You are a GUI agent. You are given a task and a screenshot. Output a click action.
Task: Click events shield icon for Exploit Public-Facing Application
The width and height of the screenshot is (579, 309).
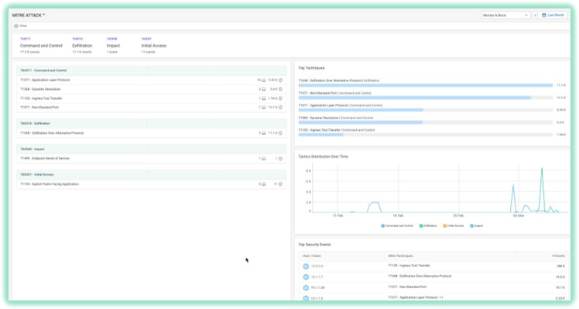pyautogui.click(x=280, y=184)
